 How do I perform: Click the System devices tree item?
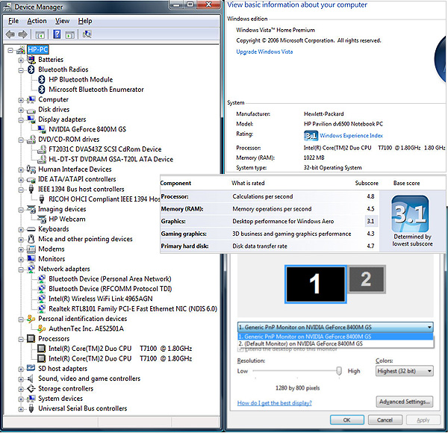pos(60,399)
